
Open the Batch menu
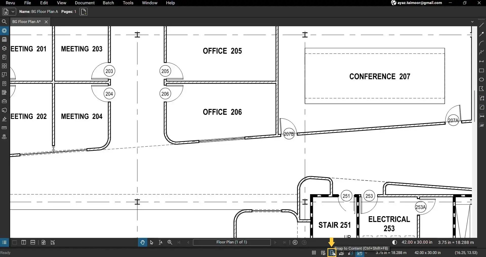(108, 3)
